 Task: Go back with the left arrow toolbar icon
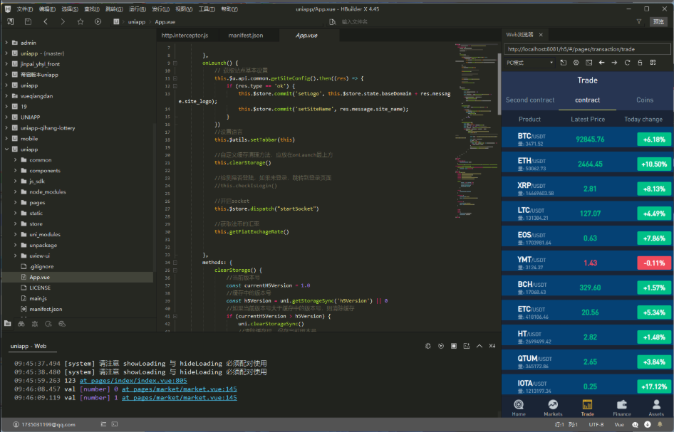[46, 21]
